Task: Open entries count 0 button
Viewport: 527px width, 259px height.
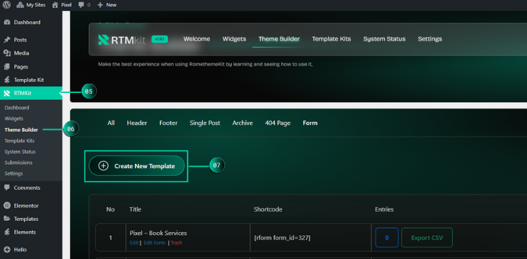Action: pos(387,238)
